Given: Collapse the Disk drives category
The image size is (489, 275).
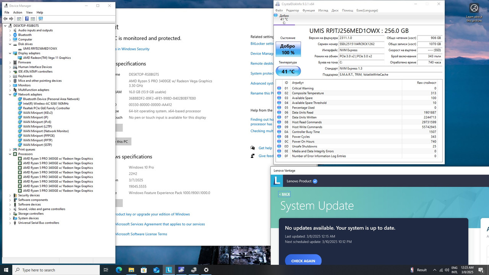Looking at the screenshot, I should (x=10, y=44).
